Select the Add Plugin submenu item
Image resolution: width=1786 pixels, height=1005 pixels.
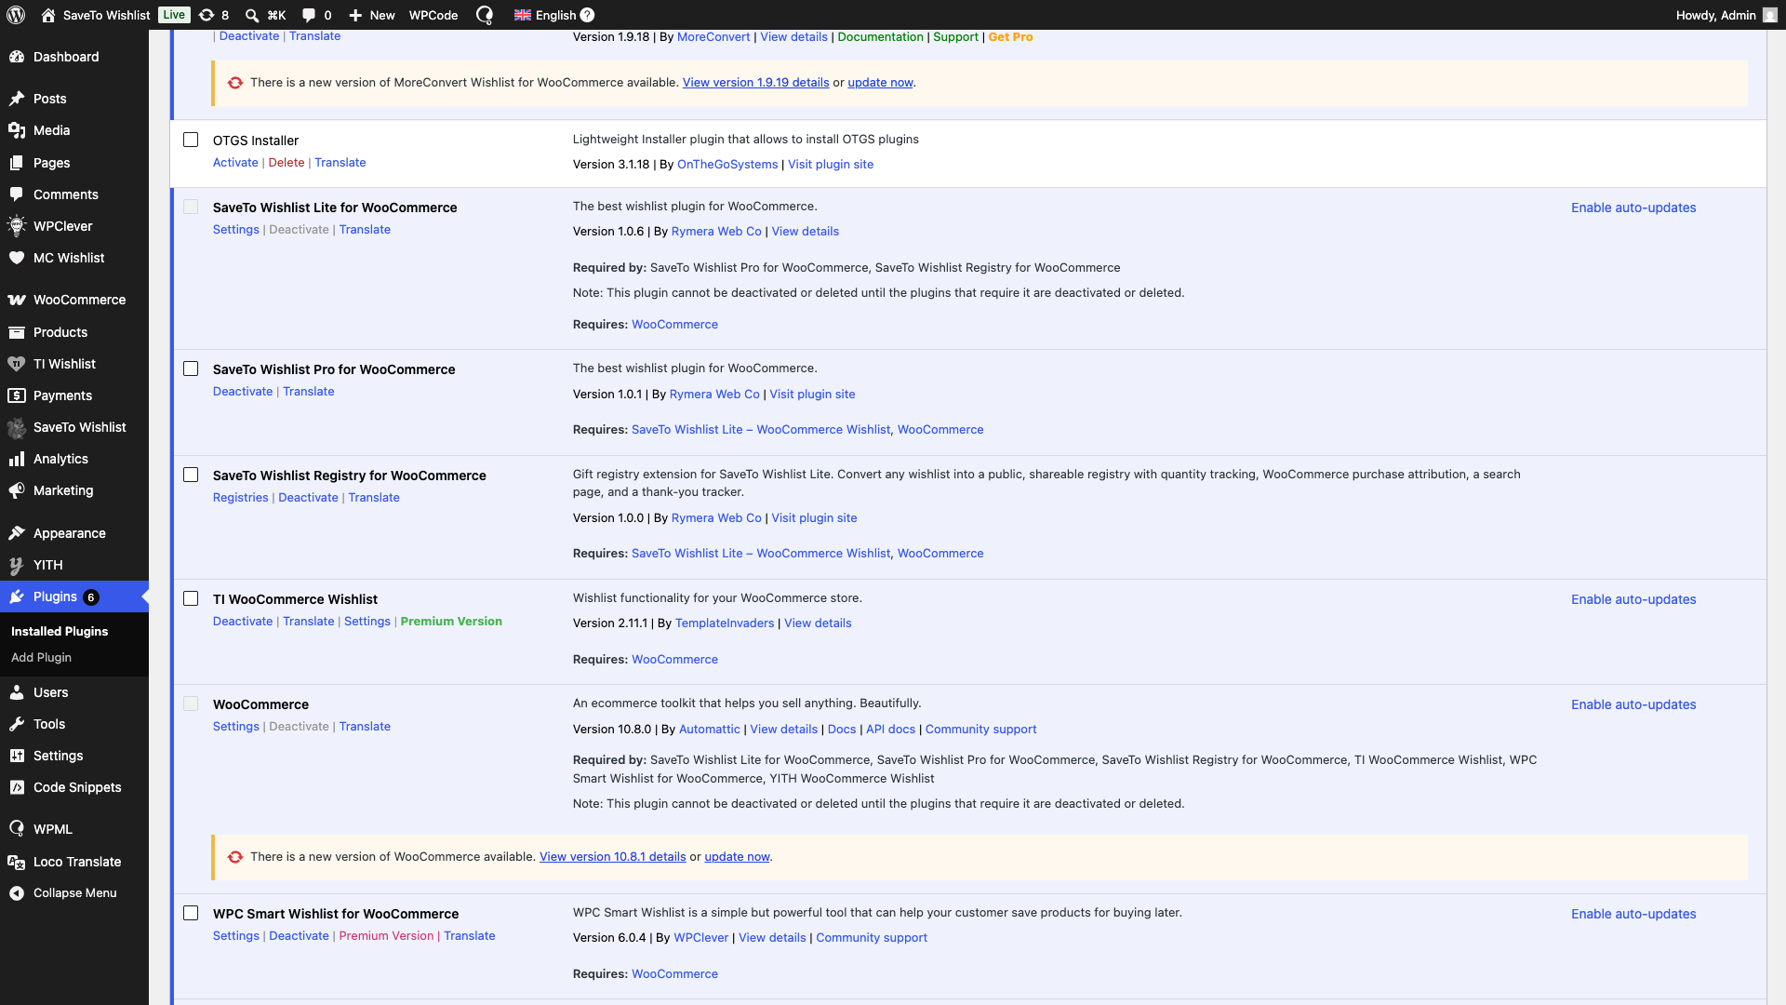pos(41,657)
